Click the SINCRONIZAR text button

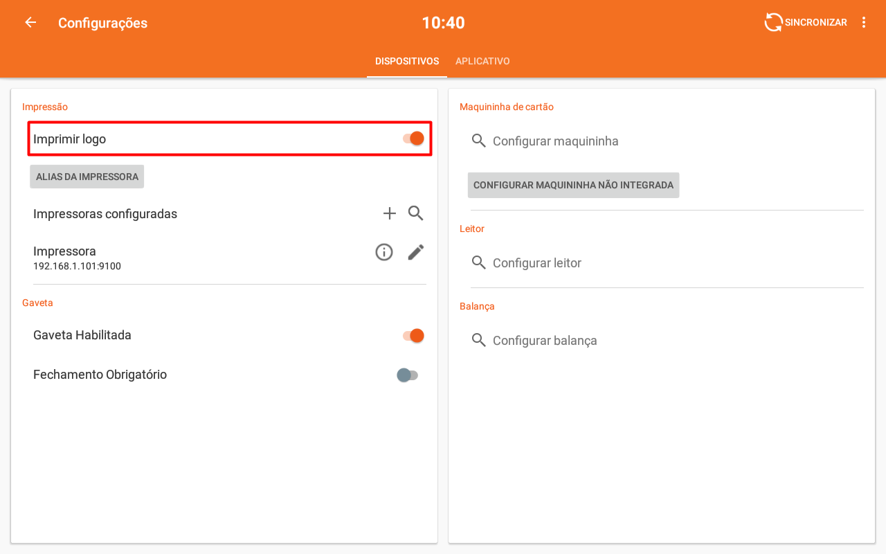tap(816, 22)
